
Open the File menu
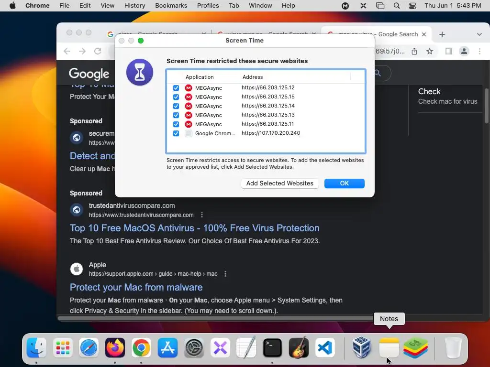tap(65, 6)
